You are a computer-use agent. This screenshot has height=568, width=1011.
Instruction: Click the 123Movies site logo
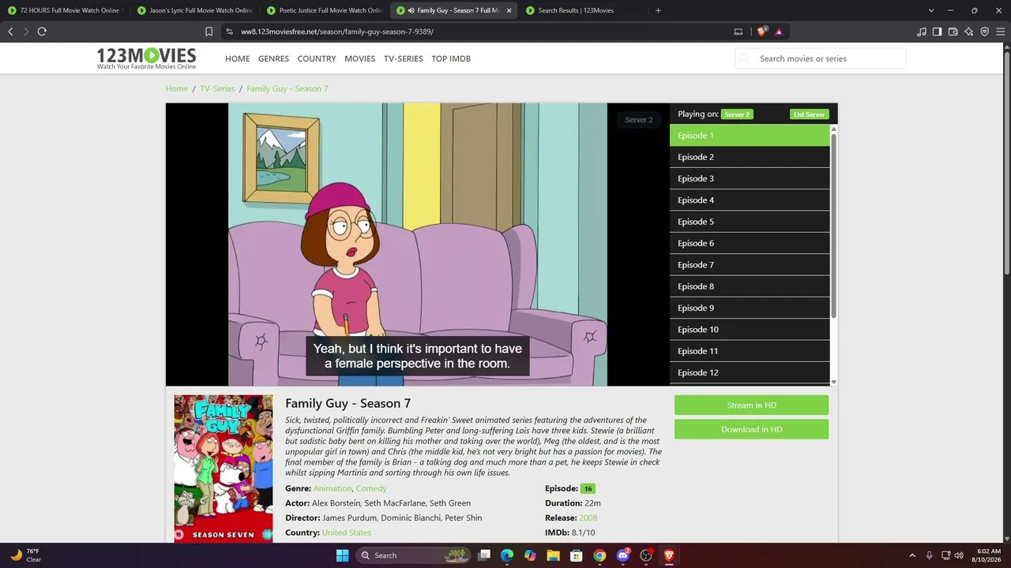coord(146,58)
